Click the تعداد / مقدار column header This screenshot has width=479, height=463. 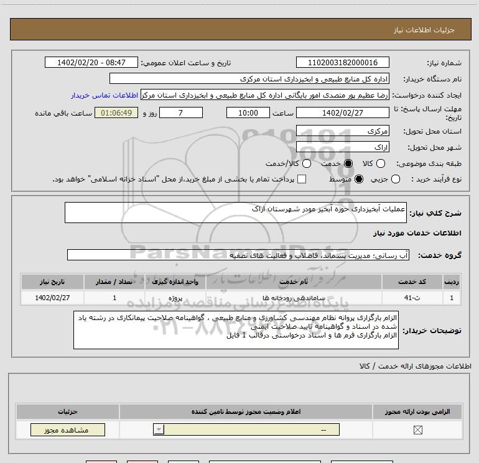click(x=114, y=282)
